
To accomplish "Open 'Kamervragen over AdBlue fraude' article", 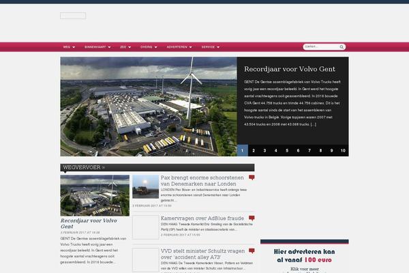I will [x=202, y=218].
